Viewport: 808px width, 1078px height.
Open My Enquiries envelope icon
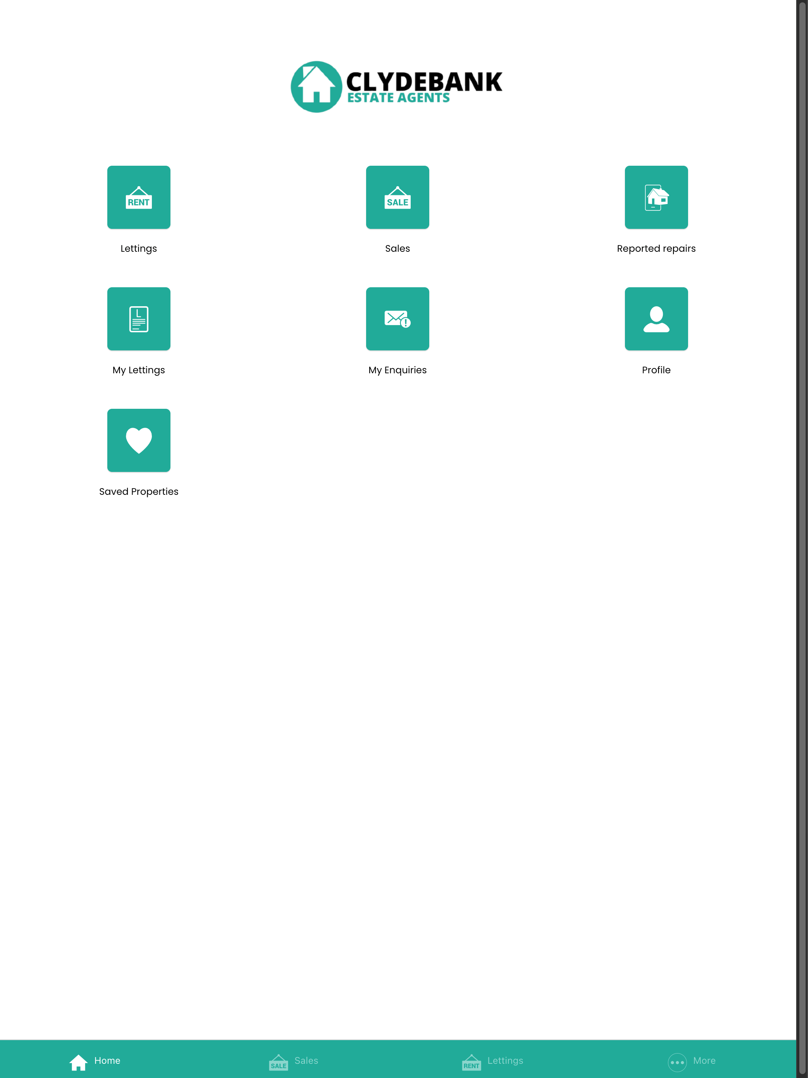[398, 319]
